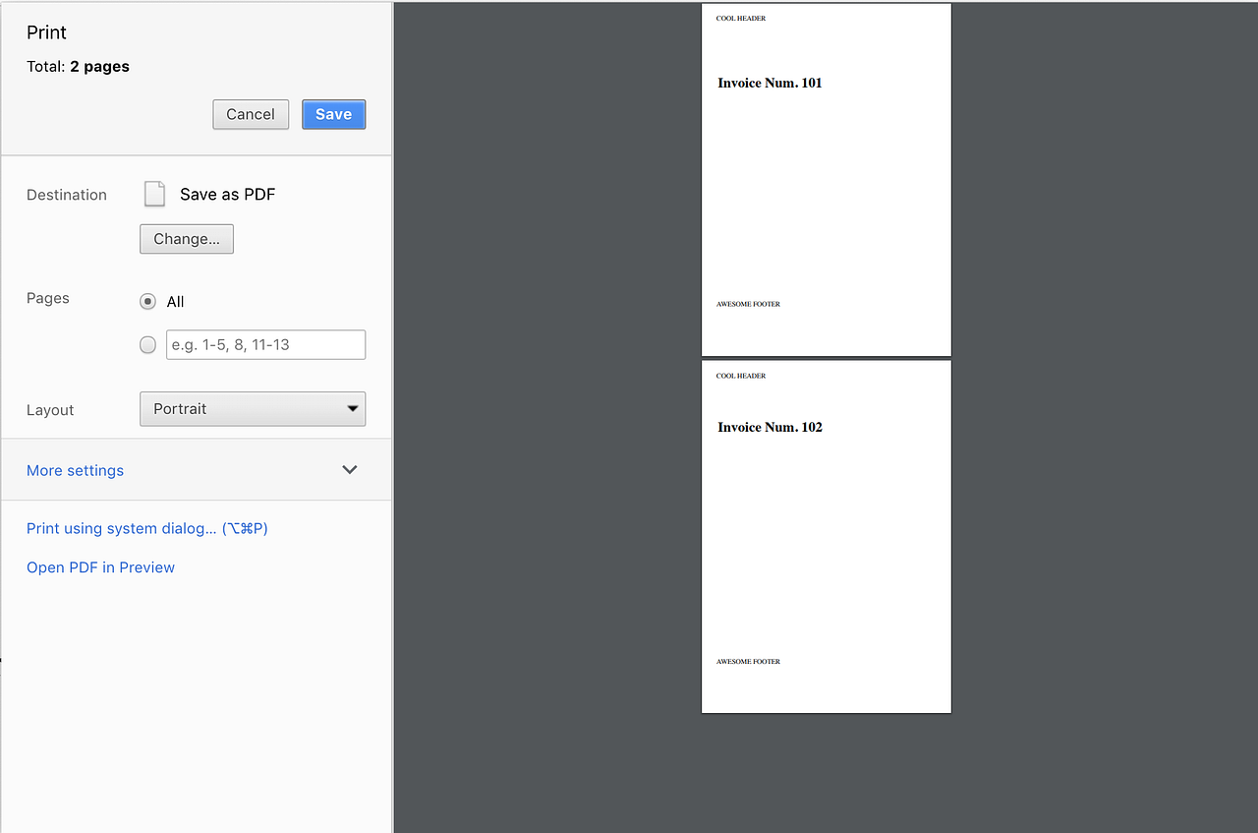Expand the More settings section
The width and height of the screenshot is (1258, 833).
click(x=75, y=470)
